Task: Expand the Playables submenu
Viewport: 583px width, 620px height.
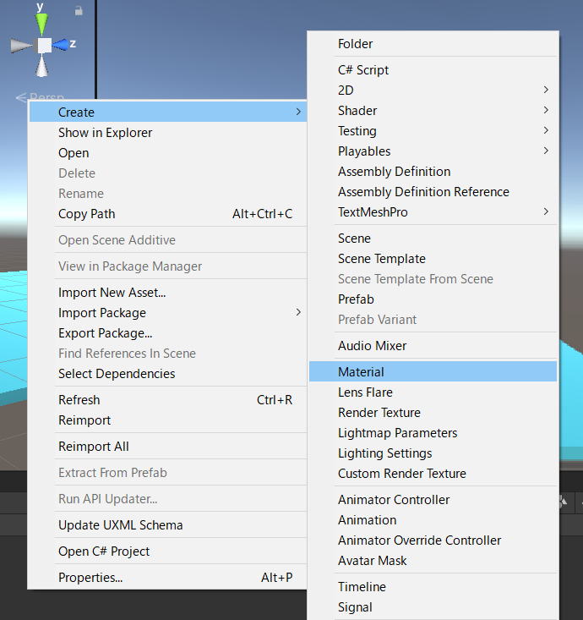Action: pyautogui.click(x=433, y=151)
